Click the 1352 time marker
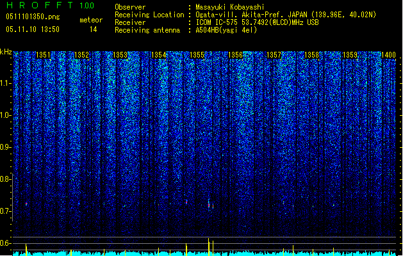403x256 pixels. 81,55
